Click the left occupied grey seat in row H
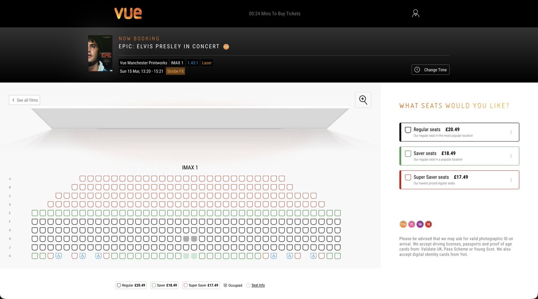The width and height of the screenshot is (538, 299). coord(186,239)
